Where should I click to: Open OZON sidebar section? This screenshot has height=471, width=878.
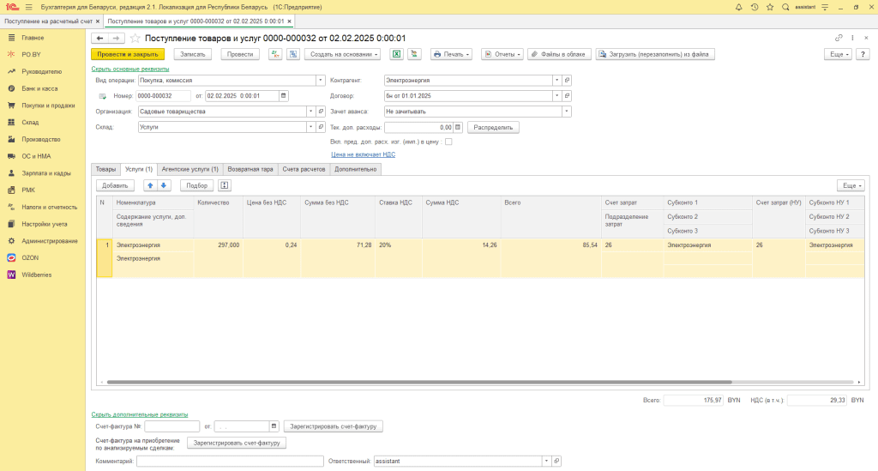coord(30,257)
